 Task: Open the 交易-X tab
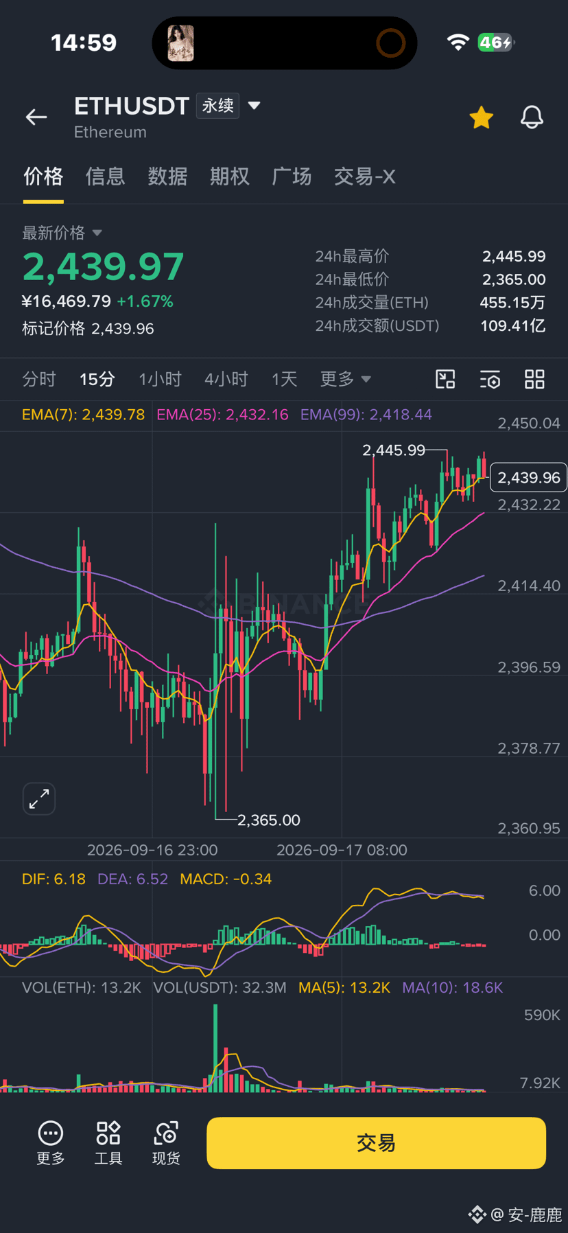pyautogui.click(x=364, y=176)
